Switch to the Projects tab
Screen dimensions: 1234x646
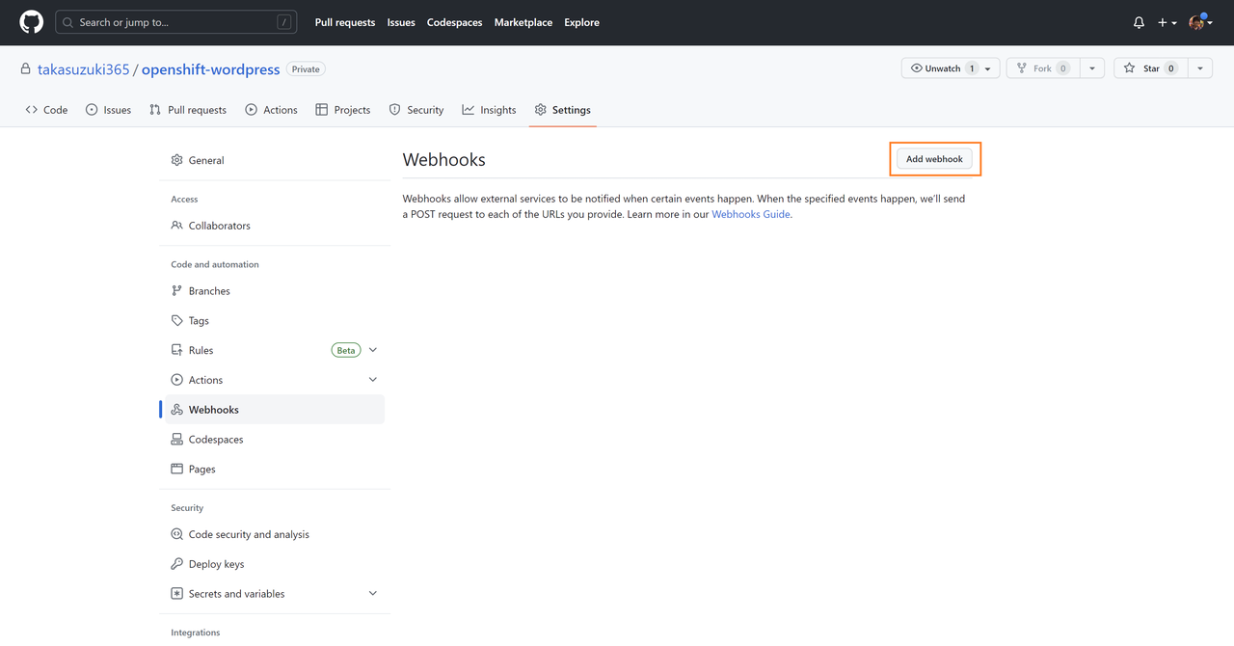(343, 110)
